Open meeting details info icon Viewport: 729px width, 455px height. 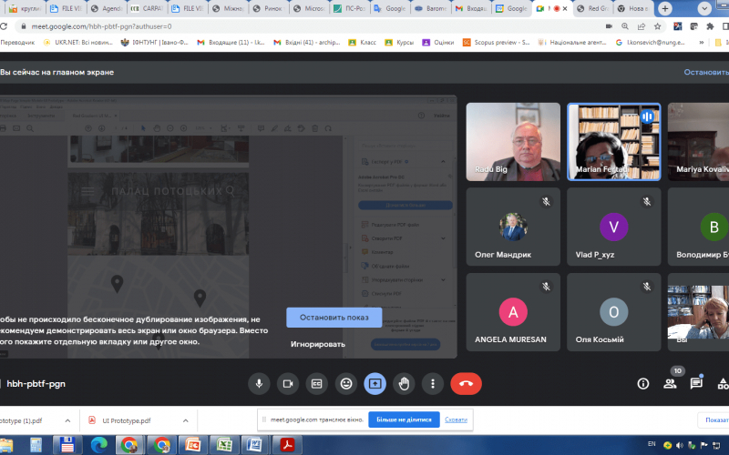click(643, 383)
